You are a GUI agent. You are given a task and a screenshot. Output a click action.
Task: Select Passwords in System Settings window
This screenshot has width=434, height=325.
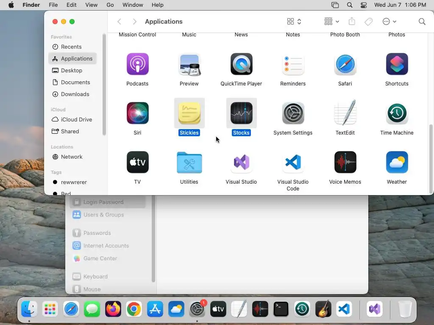pos(108,233)
